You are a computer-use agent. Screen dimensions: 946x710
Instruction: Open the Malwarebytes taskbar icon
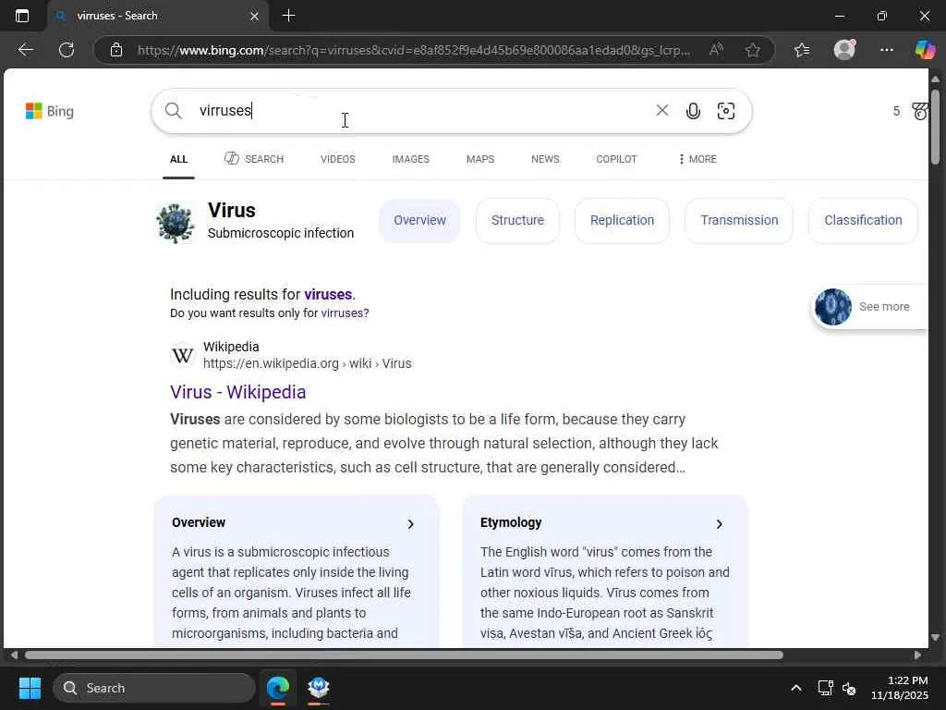tap(319, 688)
